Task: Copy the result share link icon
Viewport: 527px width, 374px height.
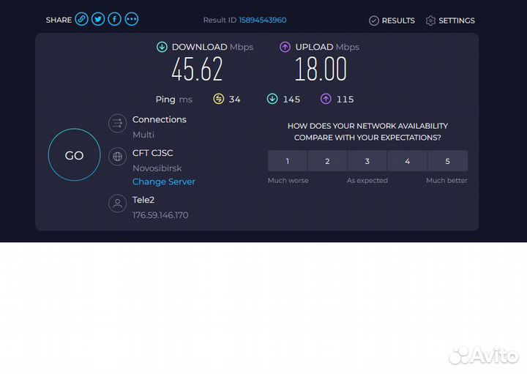Action: (x=81, y=19)
